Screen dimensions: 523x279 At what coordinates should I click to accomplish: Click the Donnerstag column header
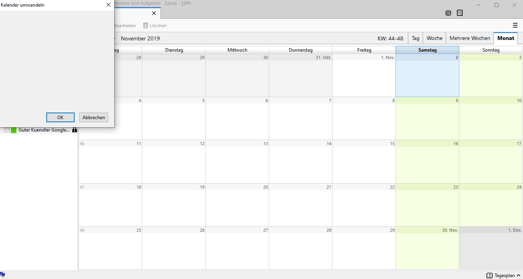301,50
